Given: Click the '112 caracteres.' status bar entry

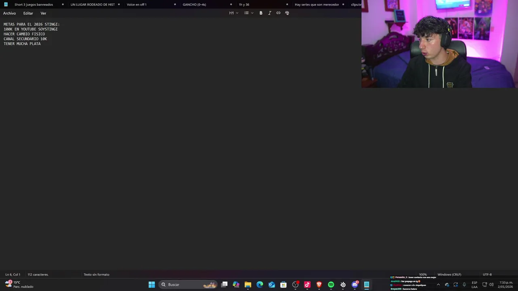Looking at the screenshot, I should click(38, 274).
